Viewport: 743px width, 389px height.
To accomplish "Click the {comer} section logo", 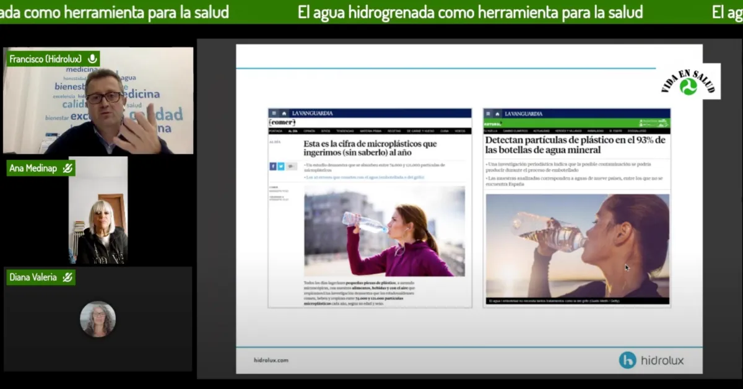I will 282,122.
